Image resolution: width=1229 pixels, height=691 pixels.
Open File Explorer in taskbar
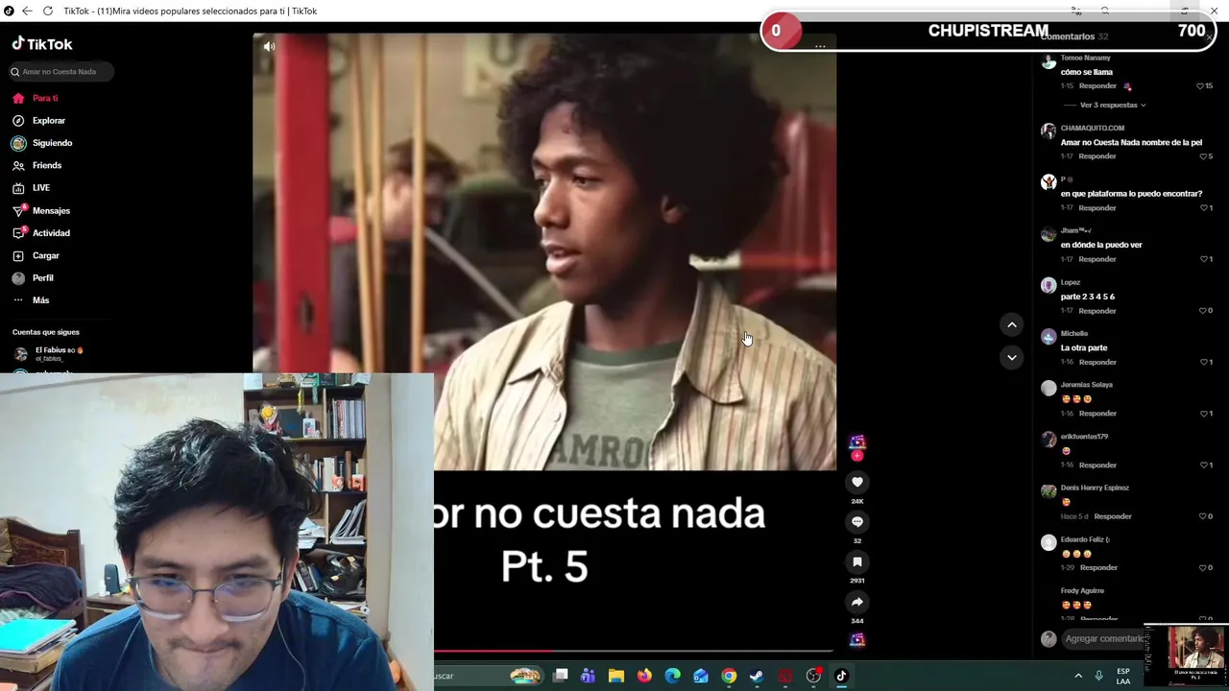pos(616,676)
